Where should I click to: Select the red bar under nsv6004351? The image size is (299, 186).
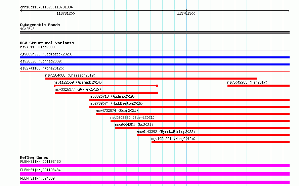click(202, 128)
